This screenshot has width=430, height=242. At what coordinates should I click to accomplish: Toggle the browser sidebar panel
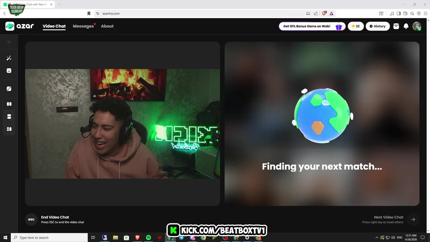pyautogui.click(x=398, y=13)
